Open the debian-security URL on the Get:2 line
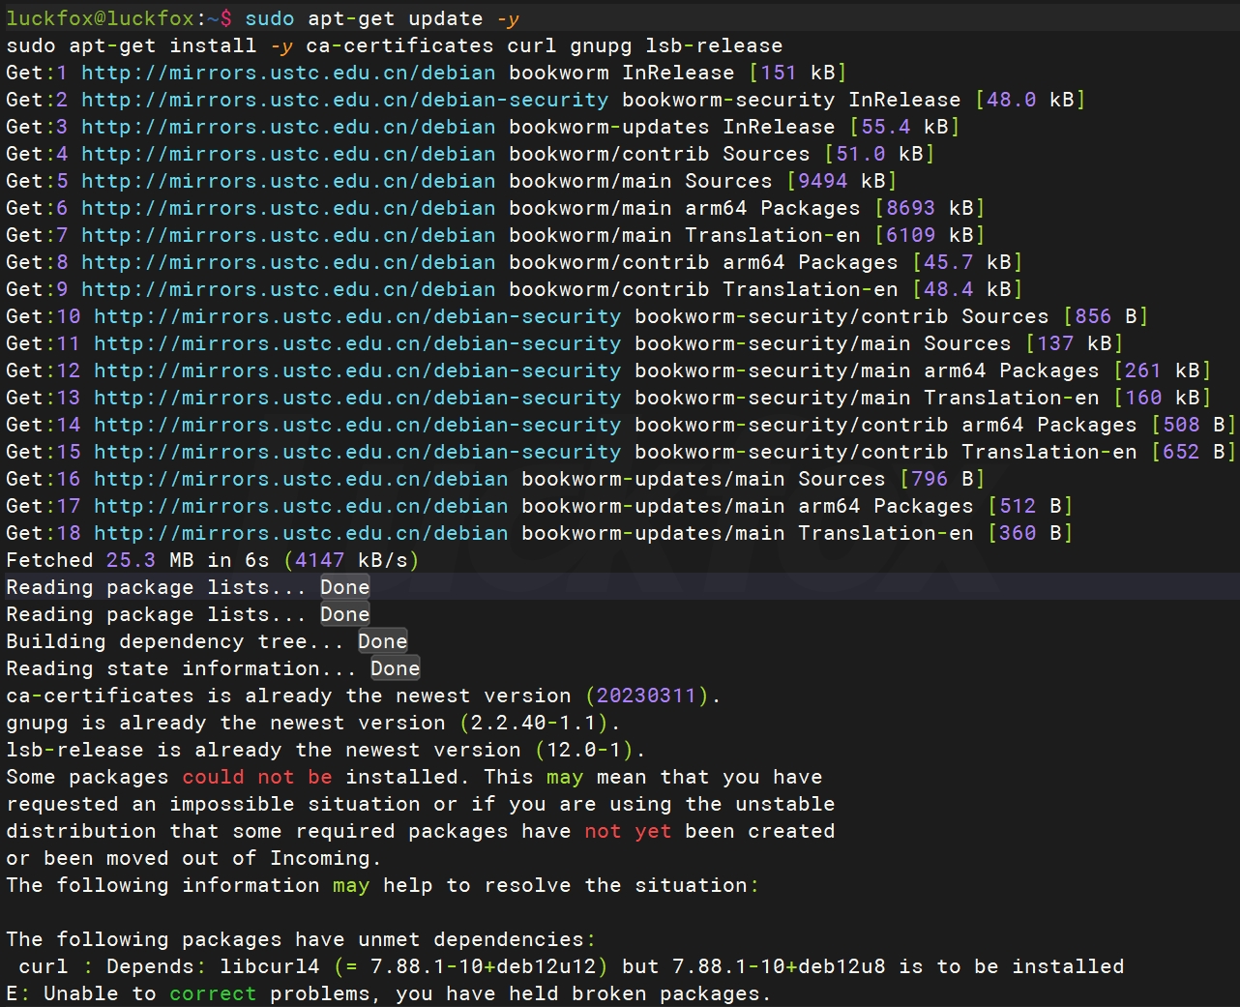 pyautogui.click(x=344, y=100)
